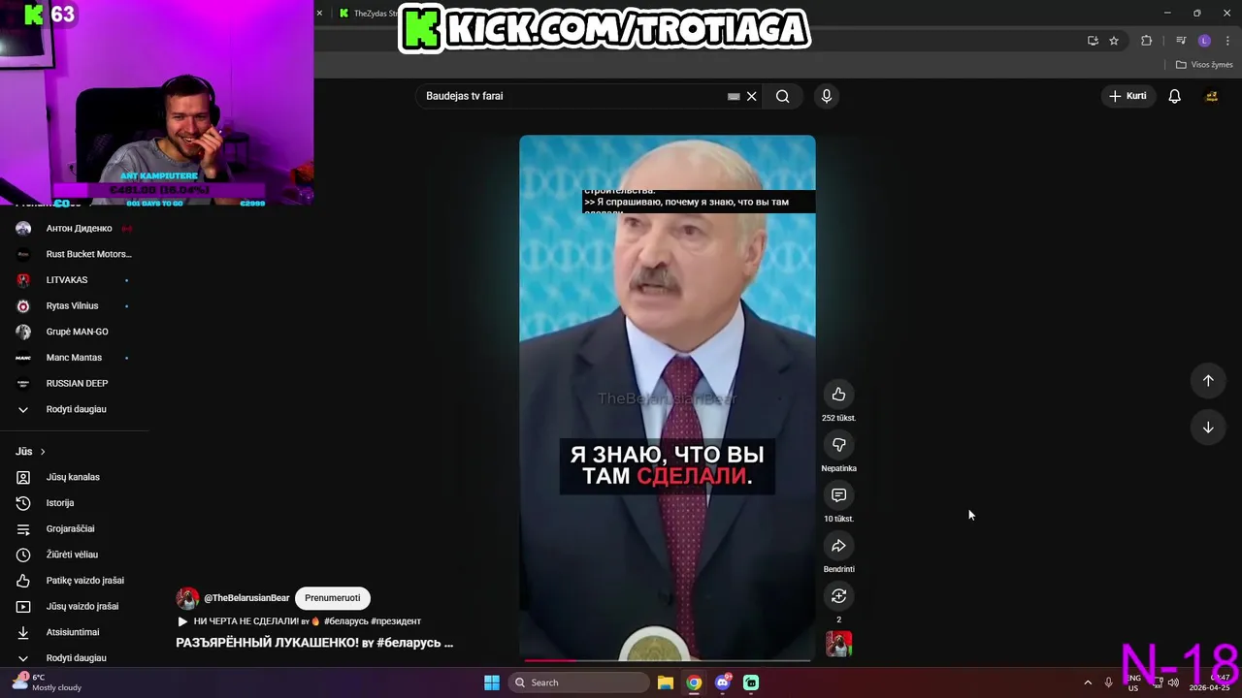Screen dimensions: 1242x698
Task: Start voice search with microphone
Action: click(827, 96)
